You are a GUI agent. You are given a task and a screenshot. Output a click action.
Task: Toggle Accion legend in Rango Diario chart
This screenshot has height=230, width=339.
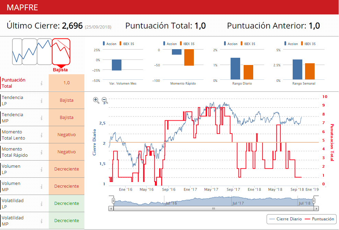point(231,44)
